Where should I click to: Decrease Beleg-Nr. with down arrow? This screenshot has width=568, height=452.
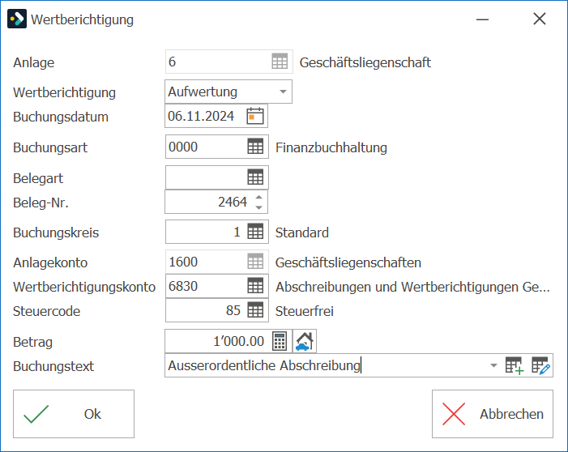pyautogui.click(x=258, y=207)
